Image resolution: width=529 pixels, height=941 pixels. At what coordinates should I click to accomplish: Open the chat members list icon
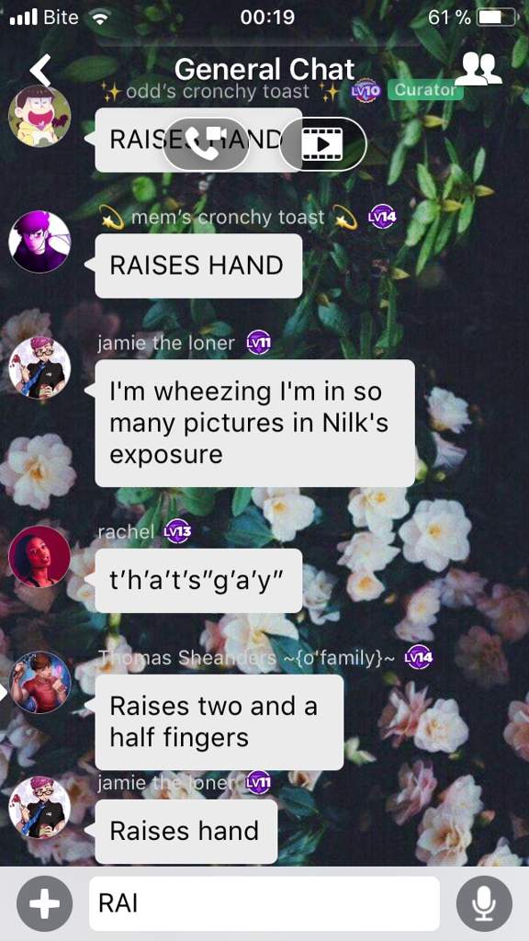click(478, 69)
